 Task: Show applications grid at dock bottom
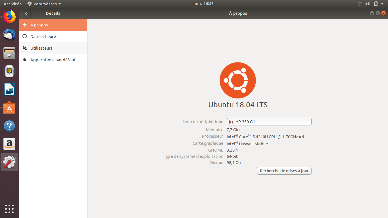click(9, 209)
